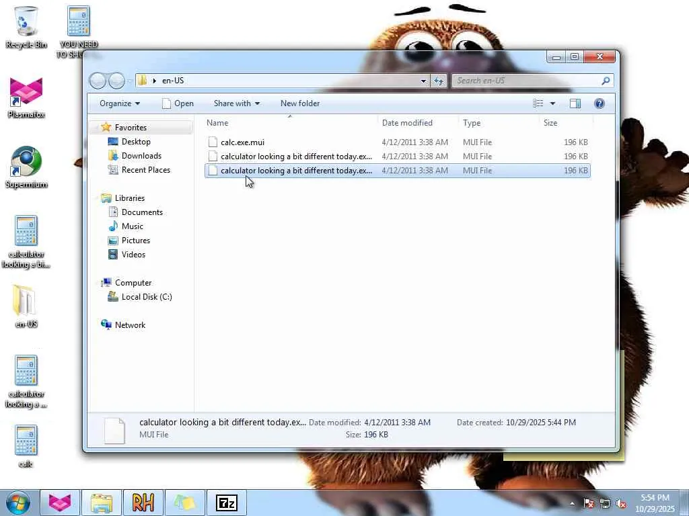Open the Share with menu
The height and width of the screenshot is (516, 689).
click(x=236, y=103)
